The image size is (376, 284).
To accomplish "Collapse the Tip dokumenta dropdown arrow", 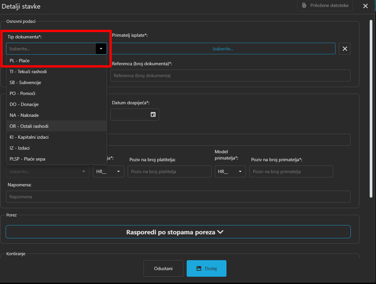I will pos(101,49).
